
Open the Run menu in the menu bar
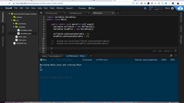(x=46, y=8)
